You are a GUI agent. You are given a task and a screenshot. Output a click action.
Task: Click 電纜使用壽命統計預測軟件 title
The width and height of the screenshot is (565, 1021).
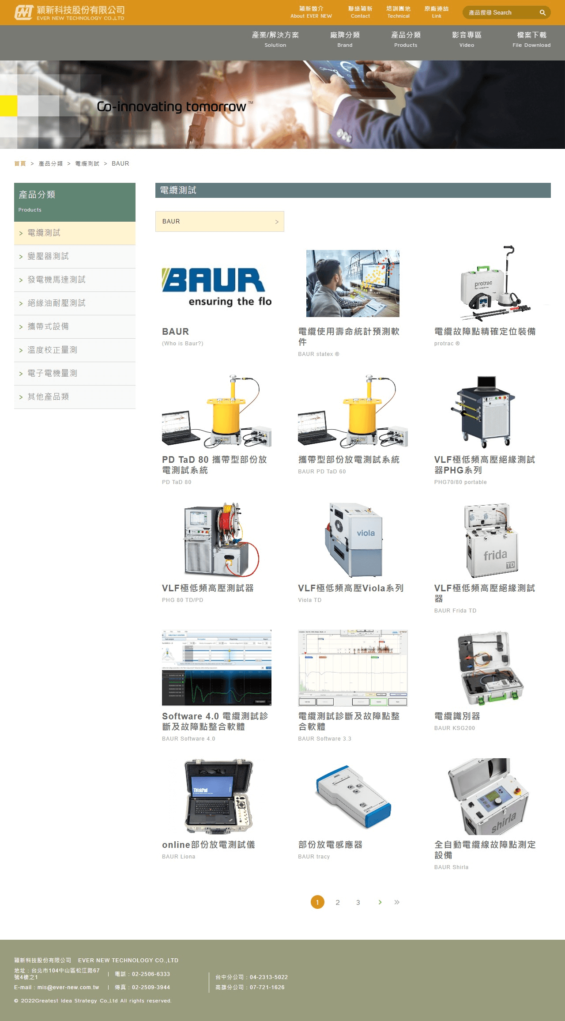349,337
